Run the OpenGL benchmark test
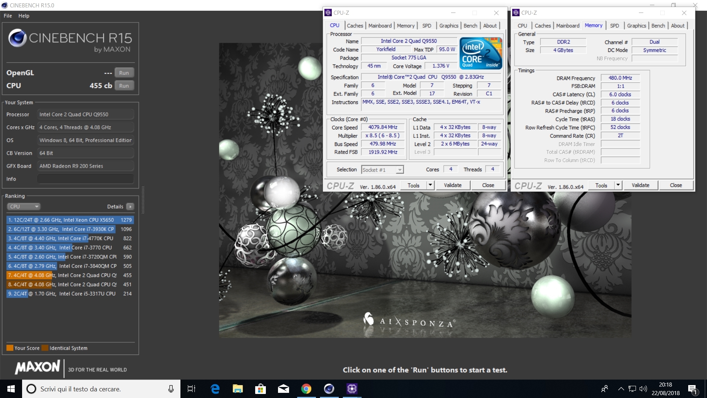Viewport: 707px width, 398px height. pyautogui.click(x=124, y=73)
